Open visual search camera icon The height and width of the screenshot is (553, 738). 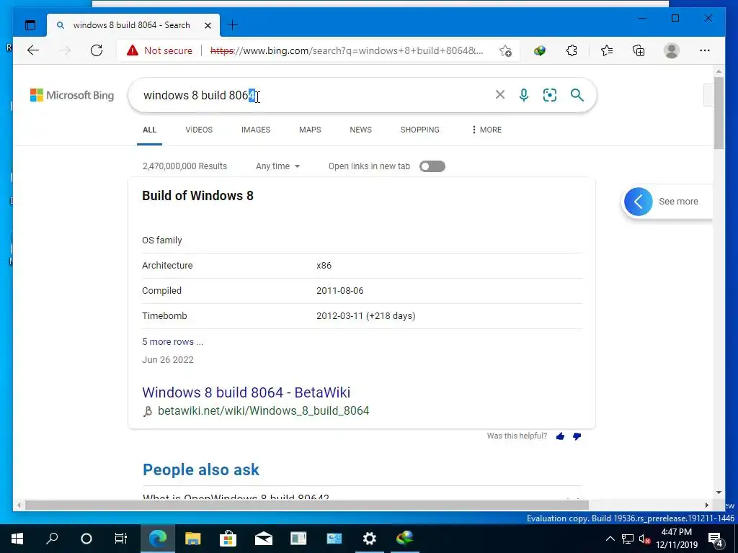(550, 95)
